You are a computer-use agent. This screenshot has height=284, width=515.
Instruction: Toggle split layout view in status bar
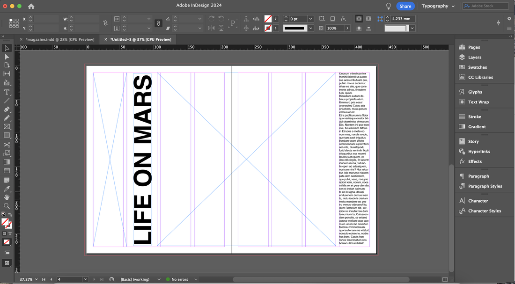(x=445, y=279)
